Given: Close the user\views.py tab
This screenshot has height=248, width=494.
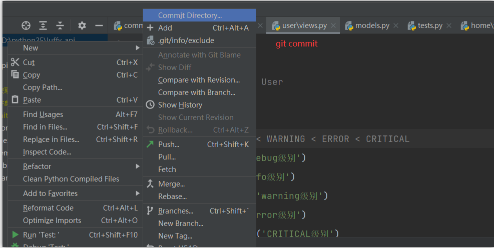Looking at the screenshot, I should click(333, 25).
